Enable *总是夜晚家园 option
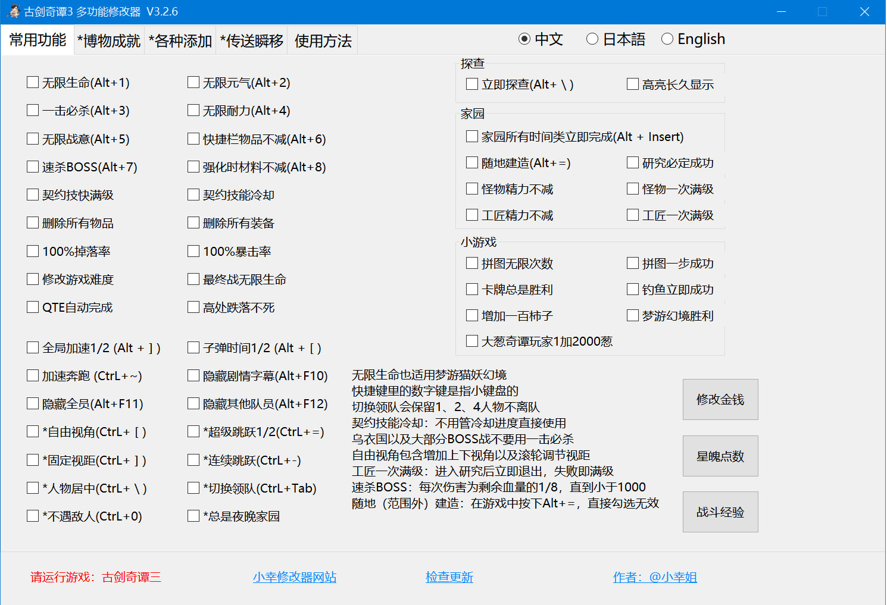Image resolution: width=887 pixels, height=605 pixels. tap(193, 516)
